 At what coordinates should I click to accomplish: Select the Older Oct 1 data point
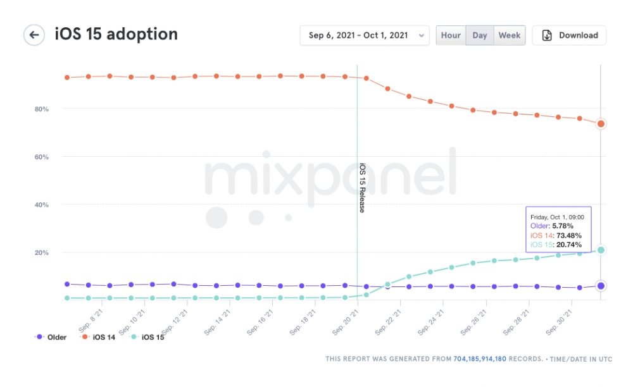pos(601,286)
